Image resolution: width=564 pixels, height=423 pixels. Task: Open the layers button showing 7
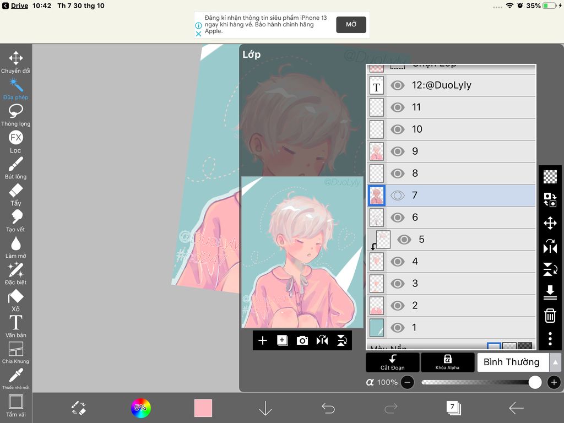[x=454, y=408]
